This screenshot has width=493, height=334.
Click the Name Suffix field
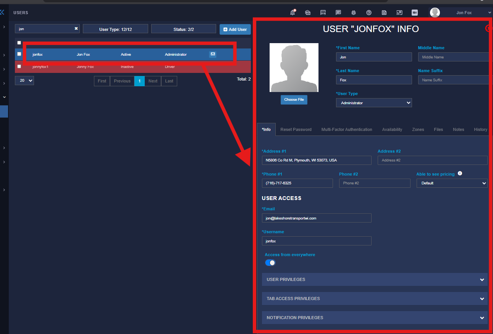pyautogui.click(x=454, y=80)
